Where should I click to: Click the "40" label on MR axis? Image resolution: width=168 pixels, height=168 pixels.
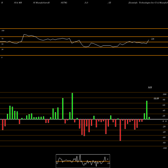point(164,111)
